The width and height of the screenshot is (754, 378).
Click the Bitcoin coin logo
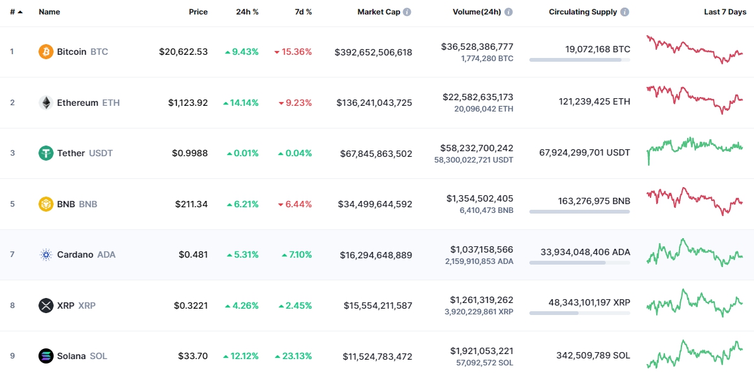point(45,52)
